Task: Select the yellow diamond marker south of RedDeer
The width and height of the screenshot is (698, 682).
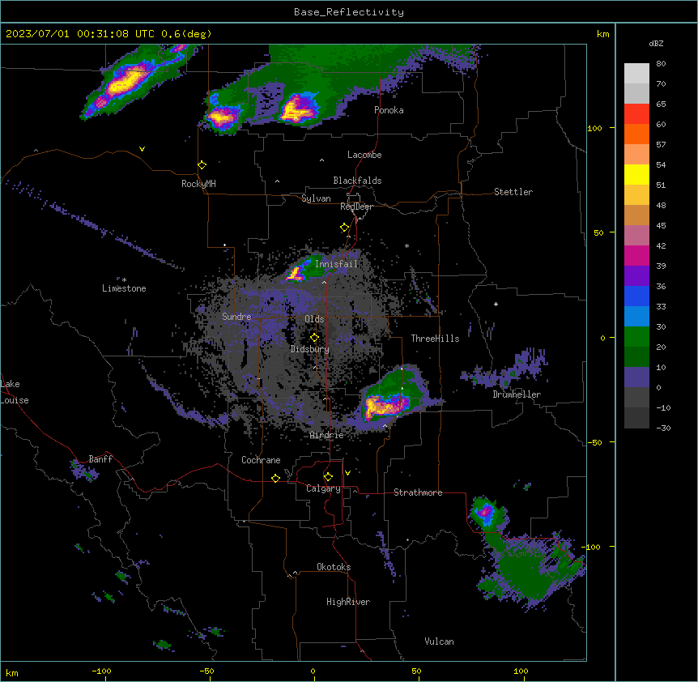Action: click(344, 228)
